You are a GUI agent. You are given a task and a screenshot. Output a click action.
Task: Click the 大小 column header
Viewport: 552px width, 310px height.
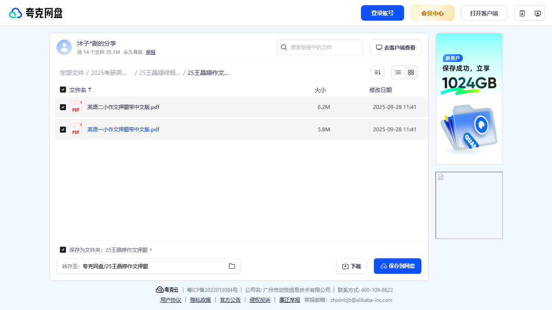click(x=320, y=90)
